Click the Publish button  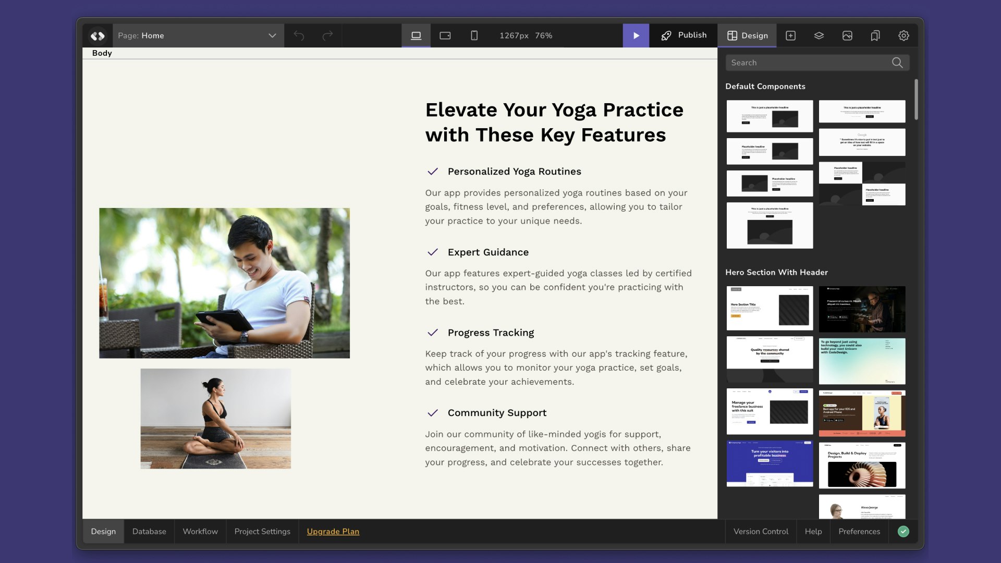pos(683,35)
